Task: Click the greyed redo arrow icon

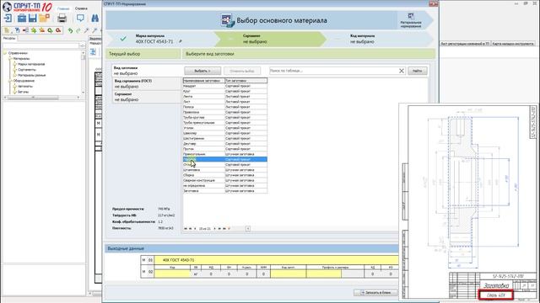Action: tap(78, 30)
